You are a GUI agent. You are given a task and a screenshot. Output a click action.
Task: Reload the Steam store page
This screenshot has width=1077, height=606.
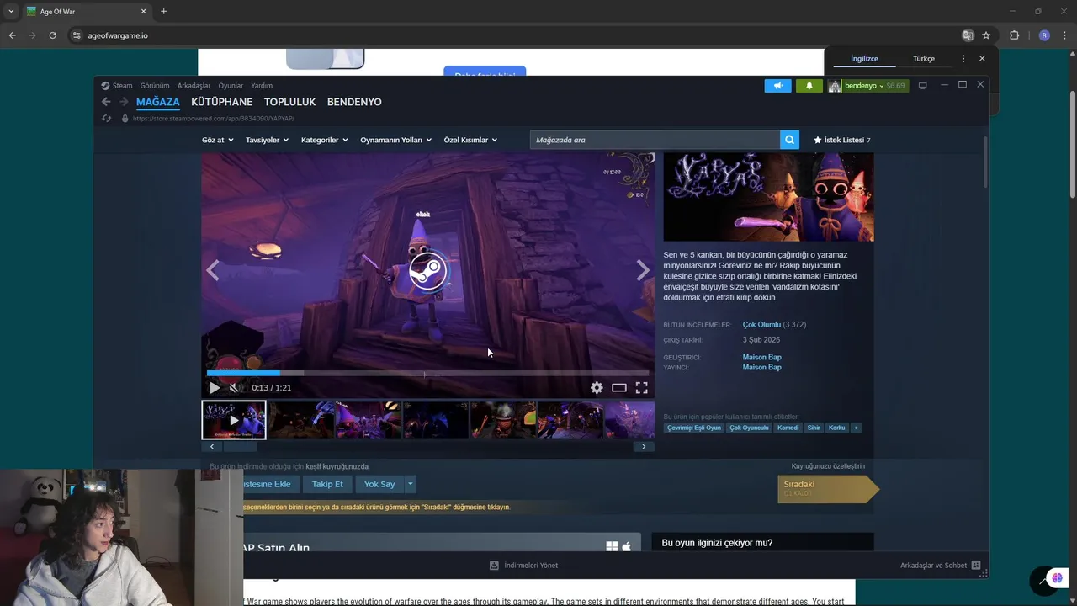coord(107,119)
